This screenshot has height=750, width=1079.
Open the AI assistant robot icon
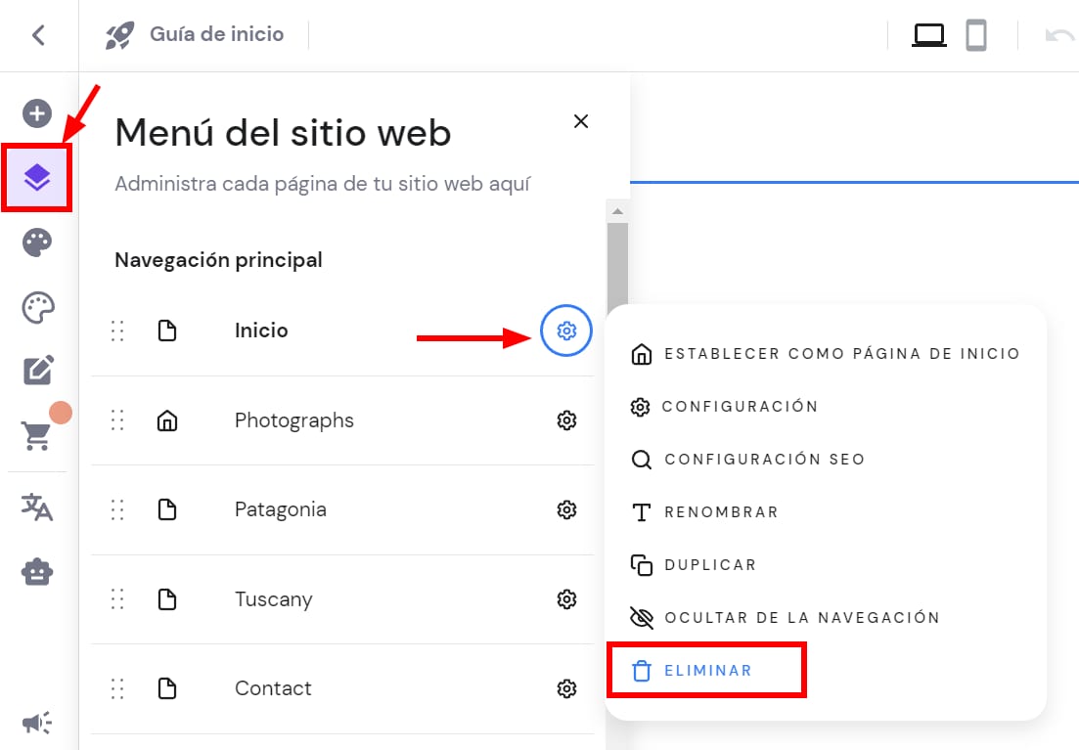coord(37,572)
